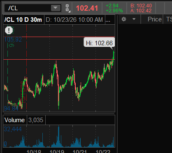Select the lower red horizontal price line
The width and height of the screenshot is (172, 153).
tap(59, 60)
